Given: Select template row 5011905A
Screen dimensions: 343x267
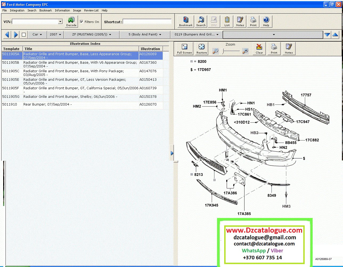Looking at the screenshot, I should click(82, 56).
